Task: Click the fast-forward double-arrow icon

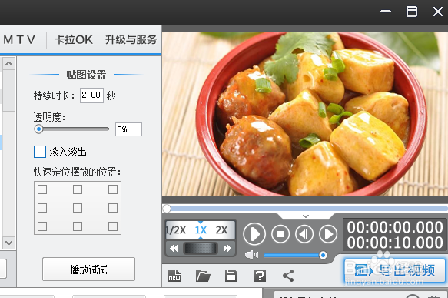Action: click(227, 248)
